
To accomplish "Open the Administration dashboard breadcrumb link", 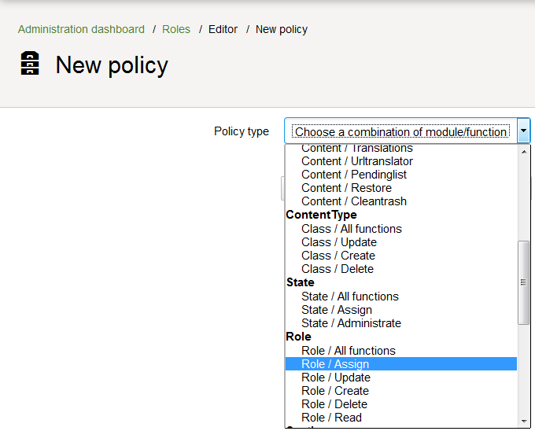I will click(81, 29).
